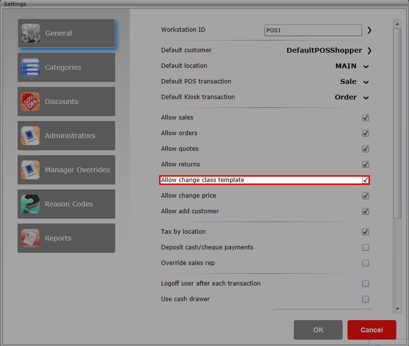Open the Default location MAIN dropdown

[x=366, y=66]
